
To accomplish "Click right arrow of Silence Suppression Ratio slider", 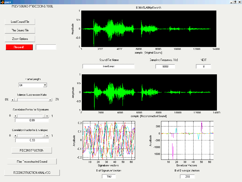I will point(50,100).
